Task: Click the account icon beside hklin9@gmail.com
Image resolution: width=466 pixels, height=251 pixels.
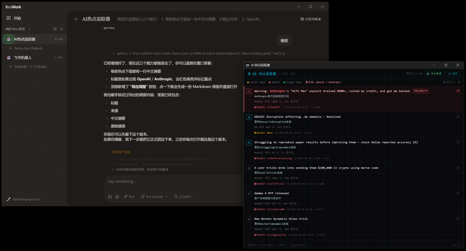Action: 8,199
